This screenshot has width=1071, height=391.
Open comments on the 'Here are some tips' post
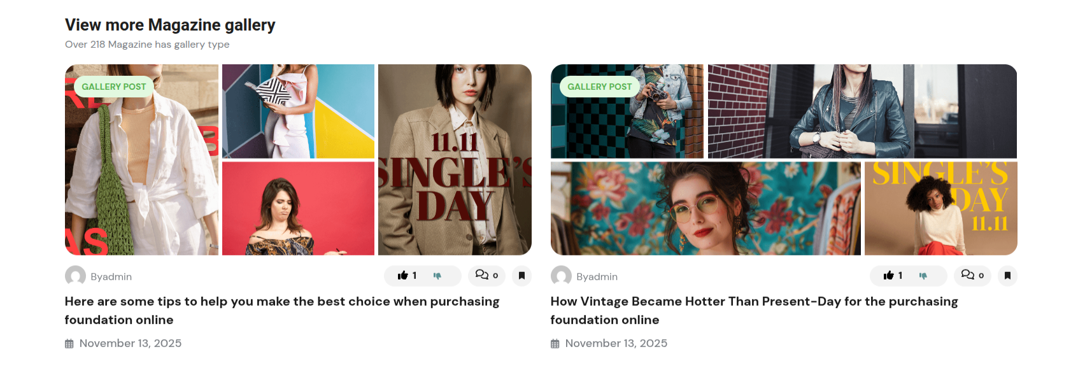(x=486, y=276)
